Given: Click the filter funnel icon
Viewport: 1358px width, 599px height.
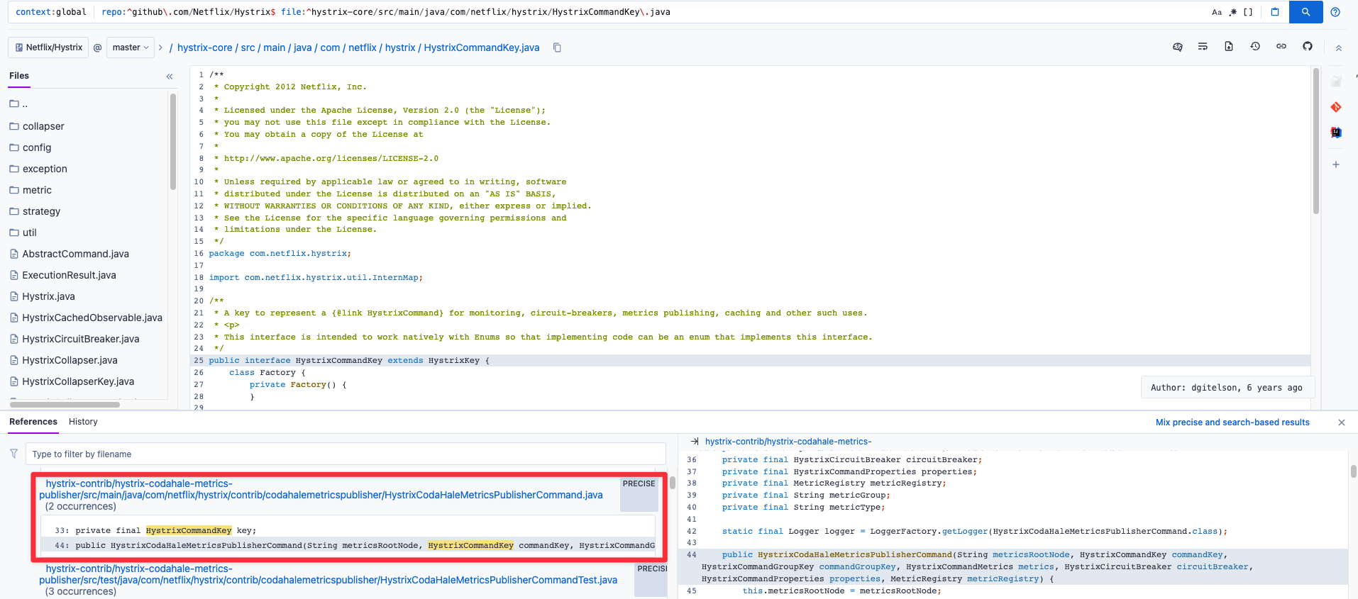Looking at the screenshot, I should click(x=13, y=454).
